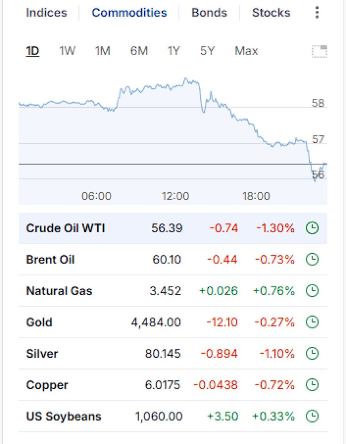Switch to the Bonds tab
346x444 pixels.
click(209, 13)
